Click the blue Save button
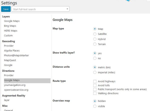The height and width of the screenshot is (111, 150). pyautogui.click(x=6, y=9)
